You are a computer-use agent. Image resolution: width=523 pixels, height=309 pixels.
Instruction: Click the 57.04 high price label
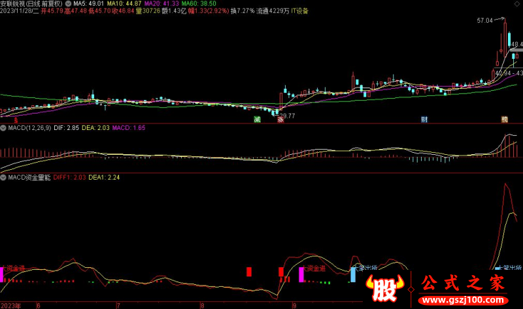(484, 21)
